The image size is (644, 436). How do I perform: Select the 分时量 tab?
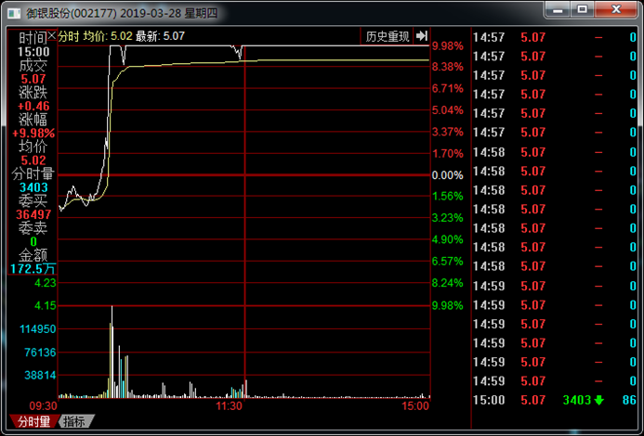[x=30, y=422]
